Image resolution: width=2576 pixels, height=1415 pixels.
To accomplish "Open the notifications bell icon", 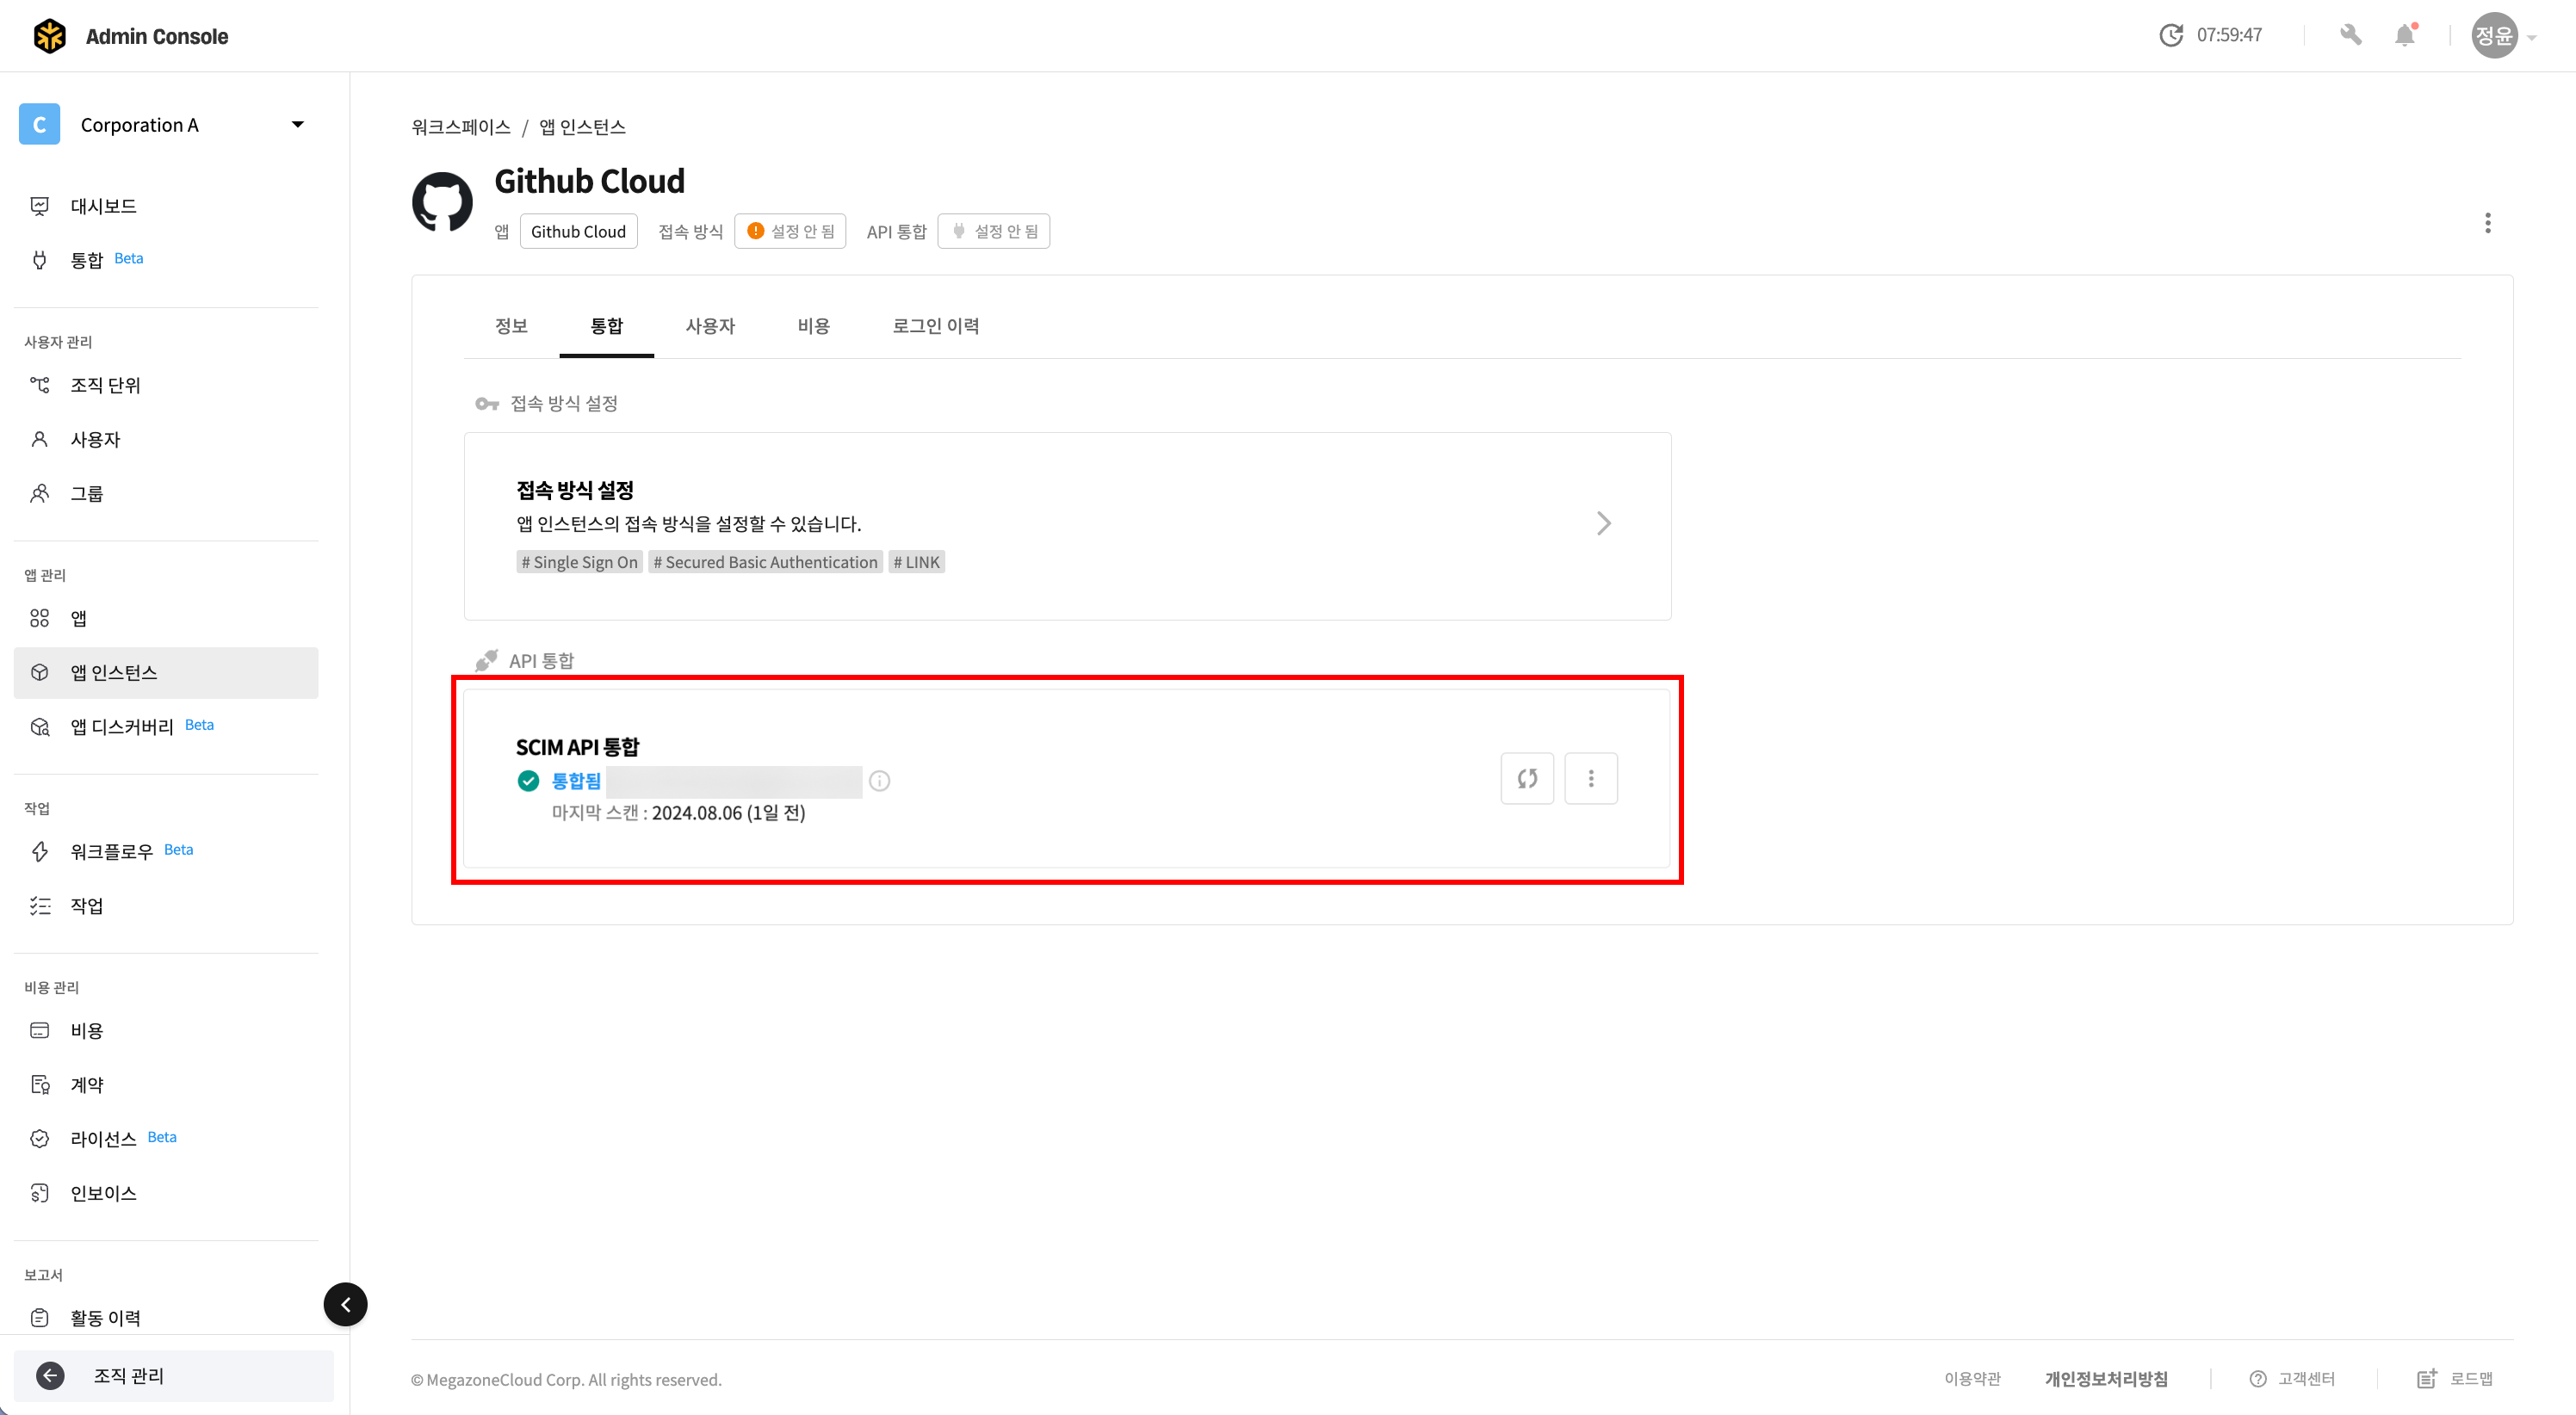I will click(2405, 35).
